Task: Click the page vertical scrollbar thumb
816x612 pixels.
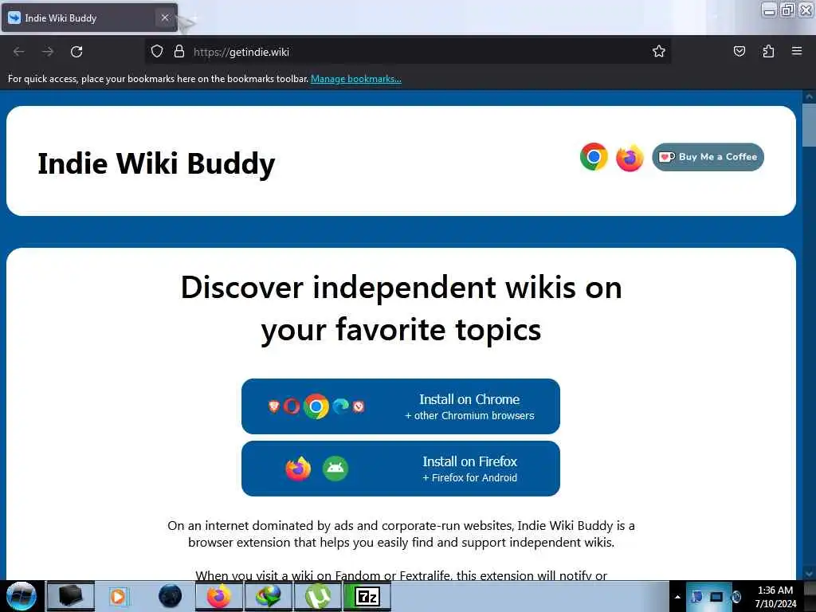Action: click(x=808, y=125)
